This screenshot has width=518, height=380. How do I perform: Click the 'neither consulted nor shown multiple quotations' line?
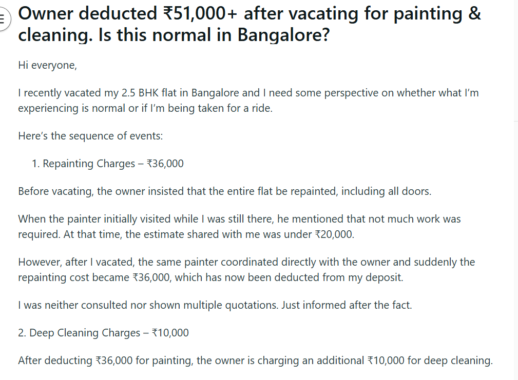coord(215,305)
